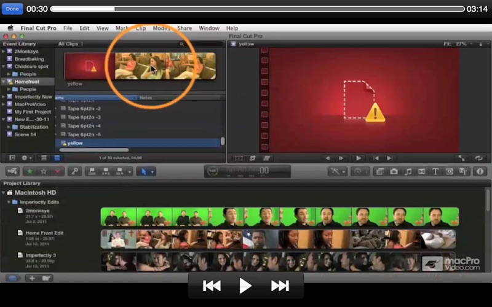This screenshot has width=492, height=307.
Task: Open the File menu
Action: click(68, 28)
